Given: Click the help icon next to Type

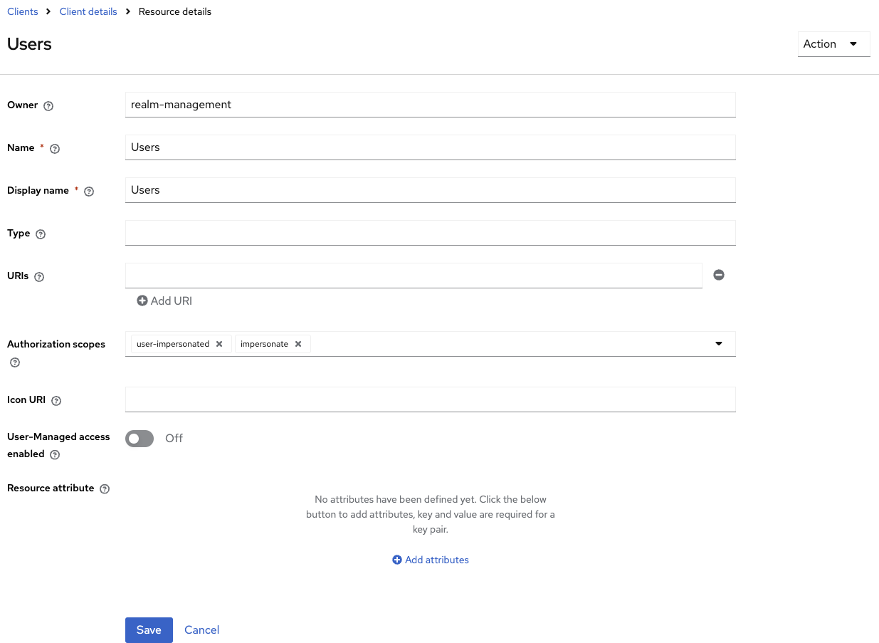Looking at the screenshot, I should [x=41, y=234].
